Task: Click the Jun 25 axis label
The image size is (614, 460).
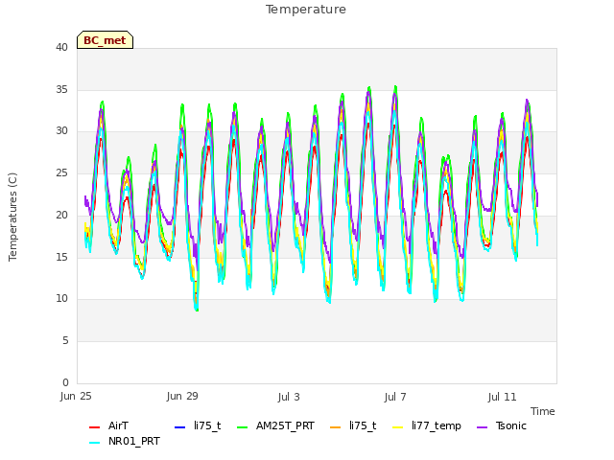Action: click(76, 397)
